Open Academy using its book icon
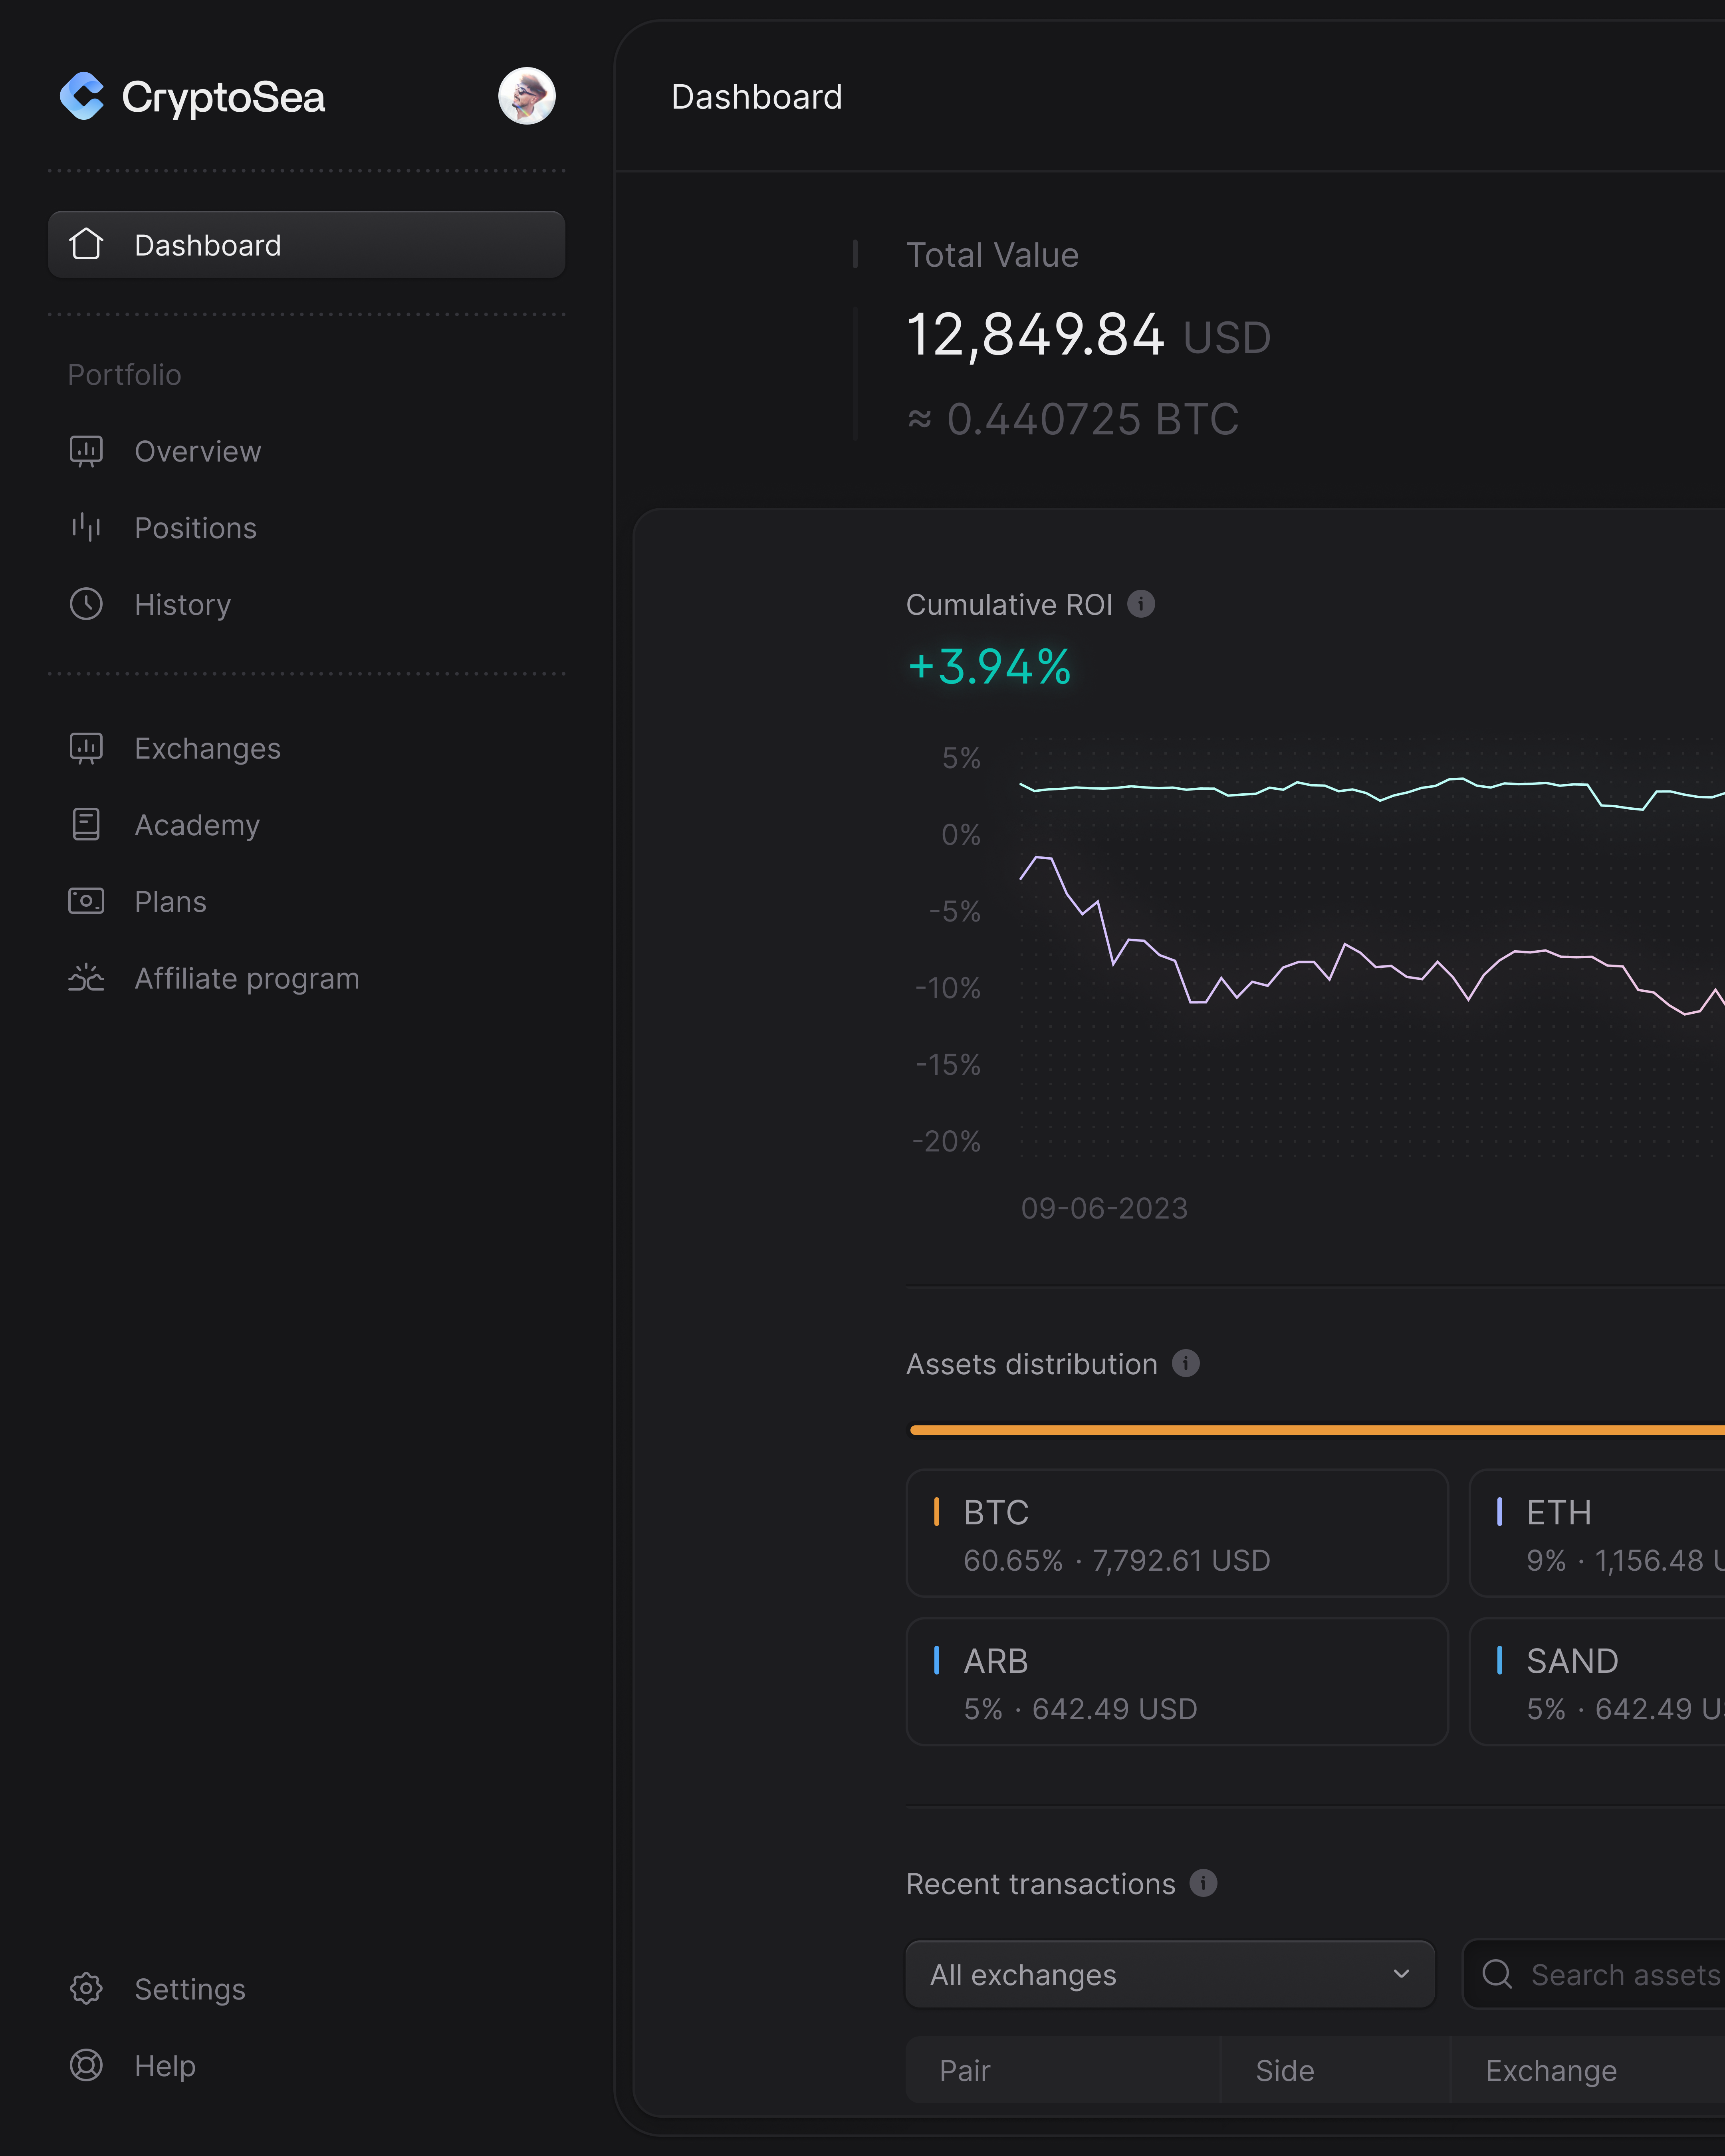1725x2156 pixels. [x=86, y=824]
